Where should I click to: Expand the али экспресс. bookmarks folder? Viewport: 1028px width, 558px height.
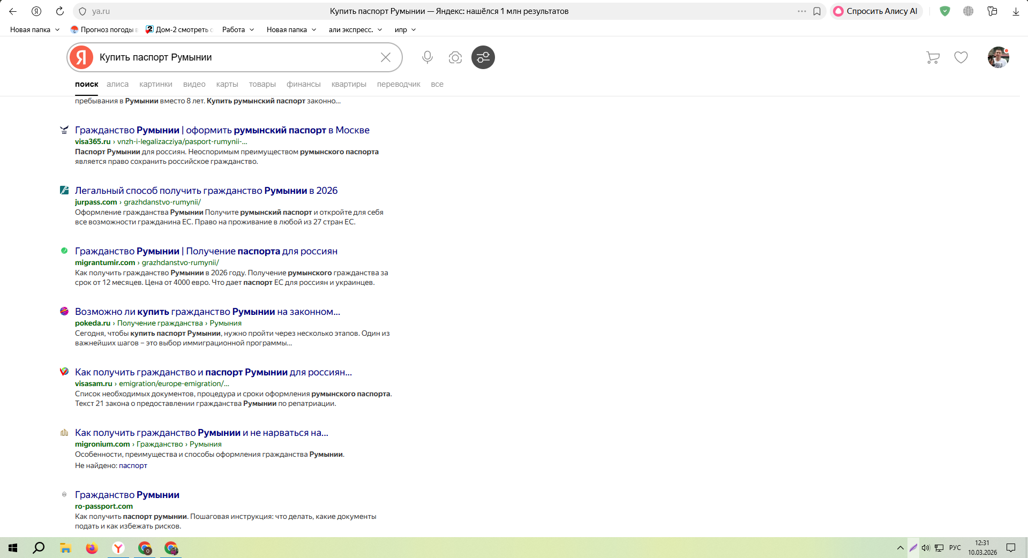355,30
